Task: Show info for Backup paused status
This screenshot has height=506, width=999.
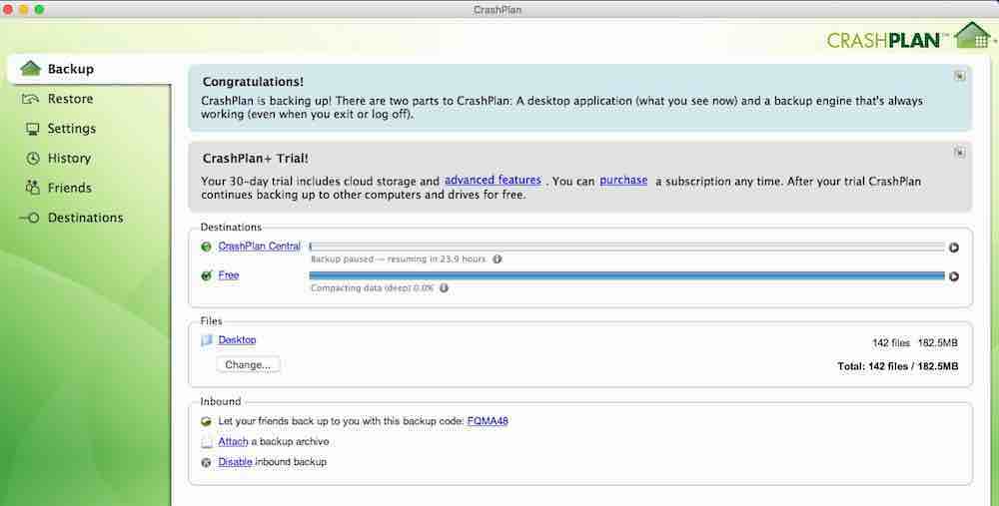Action: point(497,259)
